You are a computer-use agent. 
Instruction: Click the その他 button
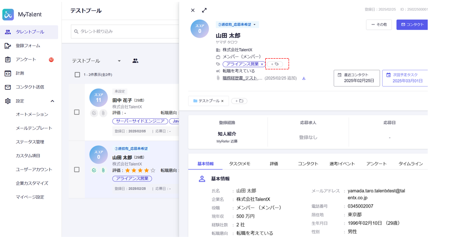[x=378, y=25]
